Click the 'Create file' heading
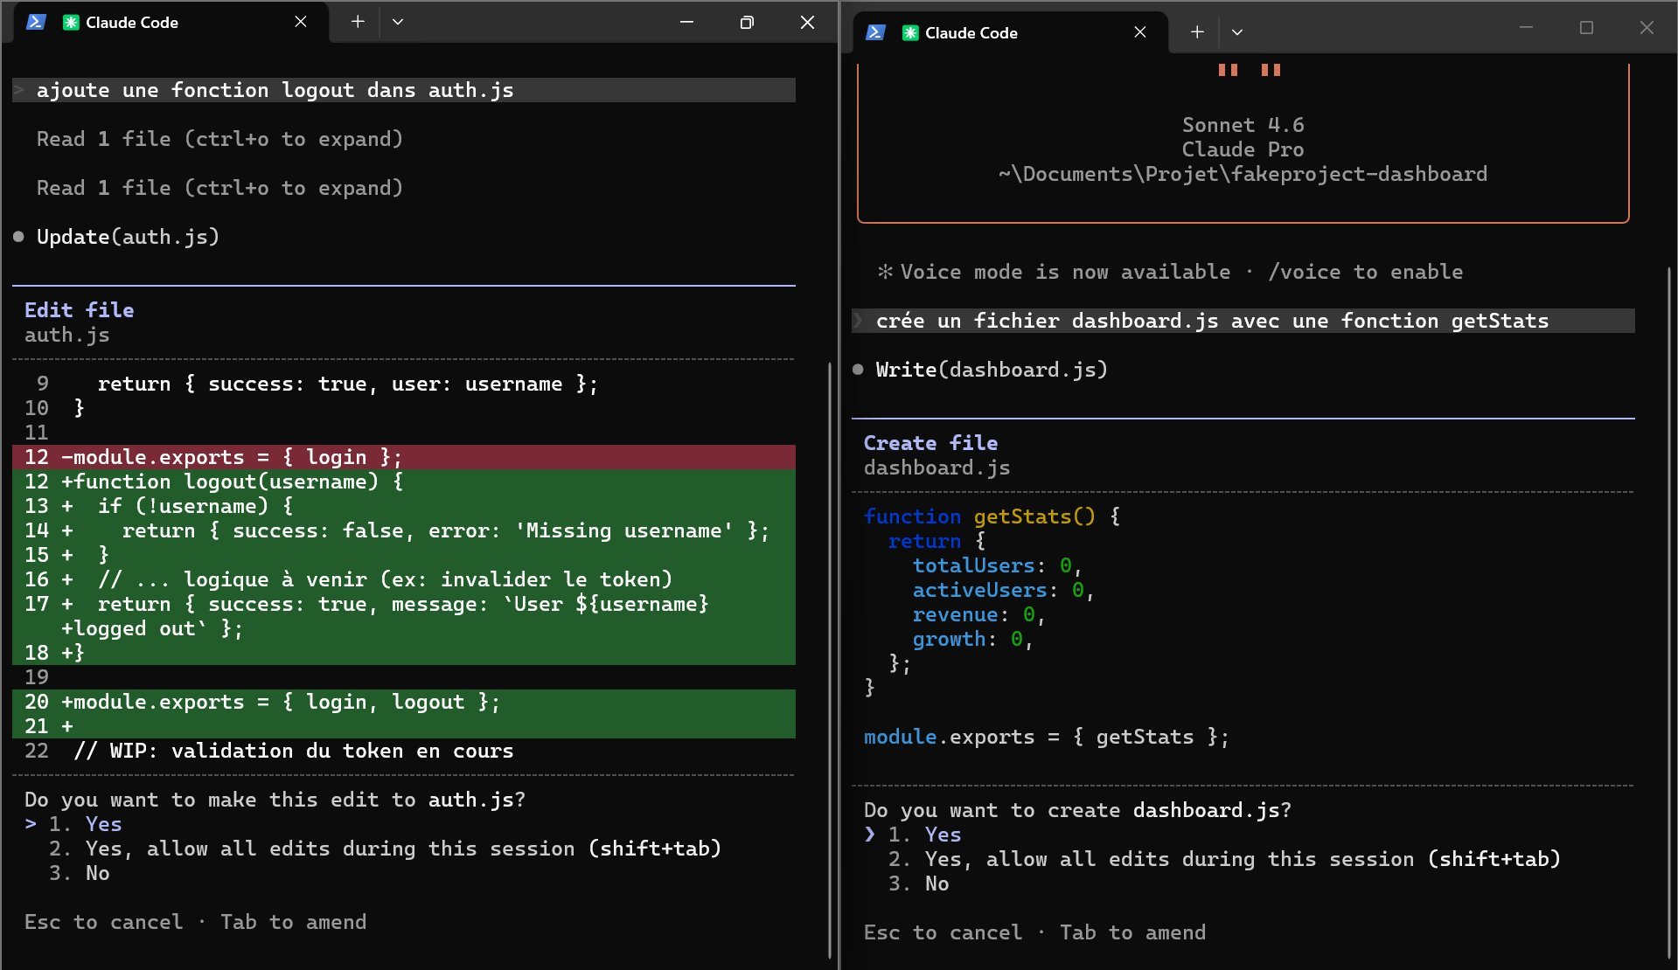Viewport: 1678px width, 970px height. pyautogui.click(x=930, y=443)
